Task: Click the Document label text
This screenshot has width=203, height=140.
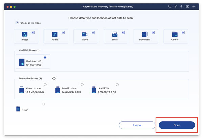Action: tap(145, 40)
